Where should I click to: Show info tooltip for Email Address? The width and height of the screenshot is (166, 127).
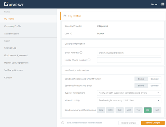point(81,52)
